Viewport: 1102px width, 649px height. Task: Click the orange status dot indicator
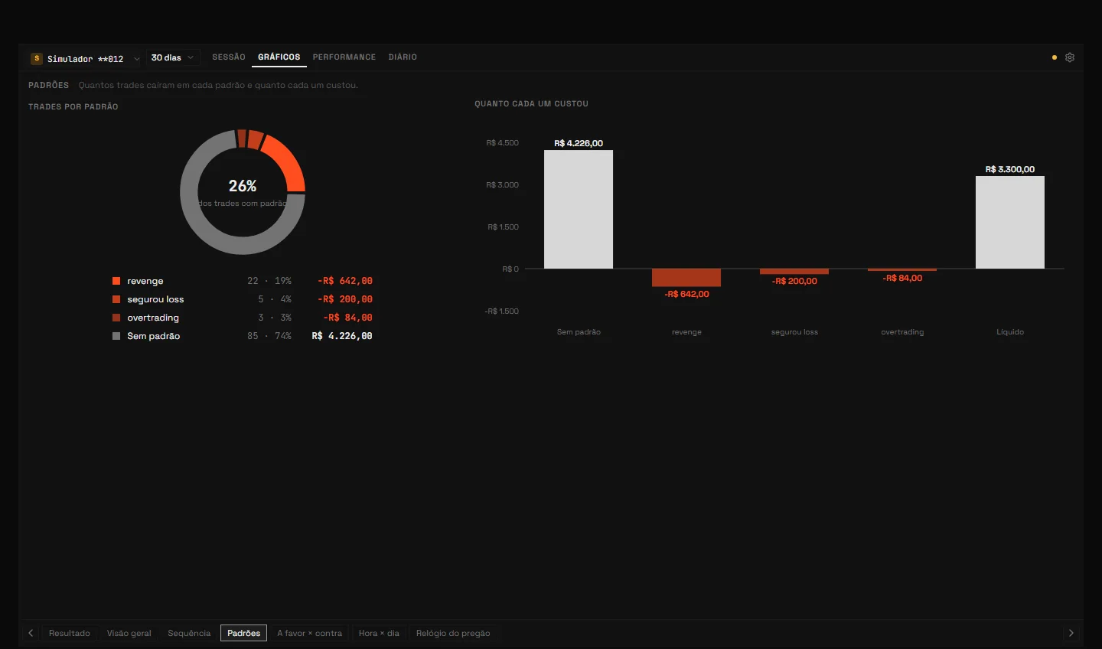point(1055,57)
